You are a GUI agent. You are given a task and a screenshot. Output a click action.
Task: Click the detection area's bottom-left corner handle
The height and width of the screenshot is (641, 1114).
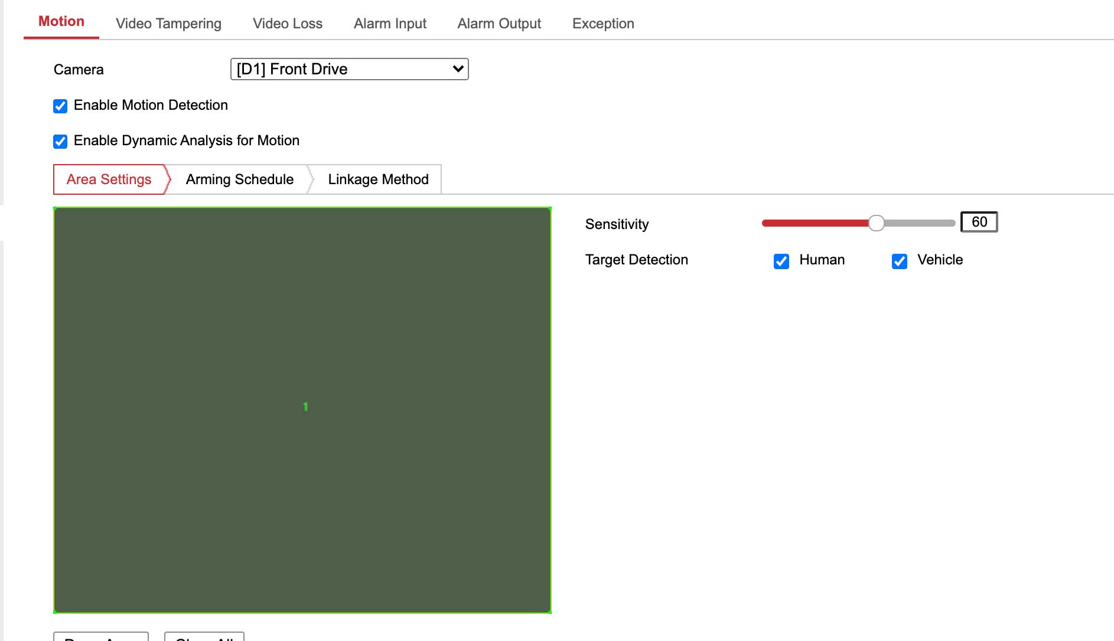point(54,612)
